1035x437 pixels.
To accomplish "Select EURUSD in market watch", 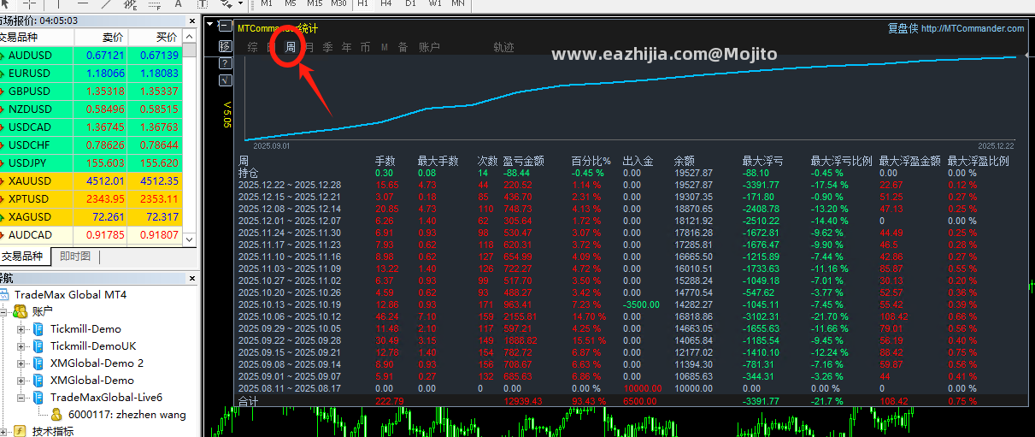I will point(91,73).
